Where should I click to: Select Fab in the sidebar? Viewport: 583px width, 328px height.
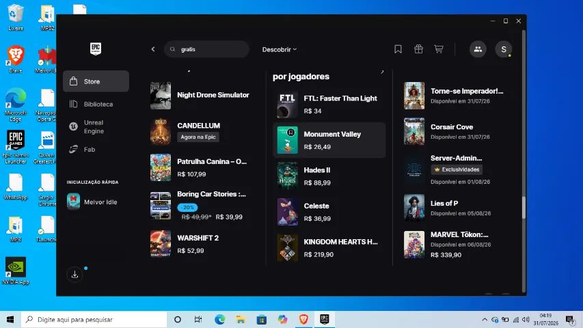click(x=96, y=150)
